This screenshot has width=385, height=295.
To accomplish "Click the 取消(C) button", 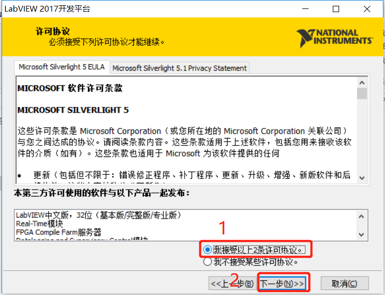I will point(344,284).
